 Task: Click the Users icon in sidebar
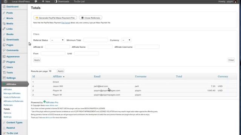[x=4, y=67]
